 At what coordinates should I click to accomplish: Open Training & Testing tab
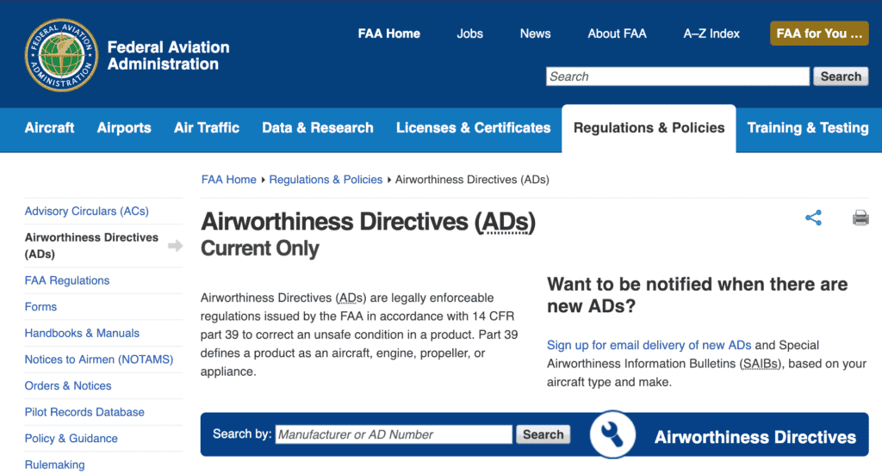point(807,128)
